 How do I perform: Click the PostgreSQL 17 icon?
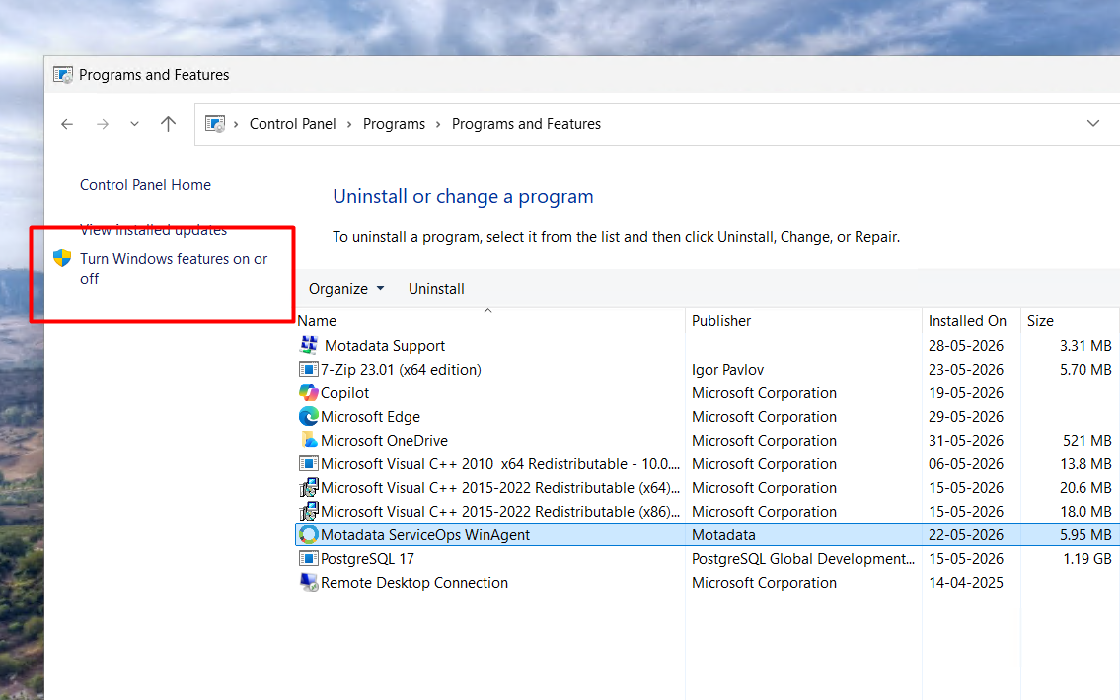point(309,559)
